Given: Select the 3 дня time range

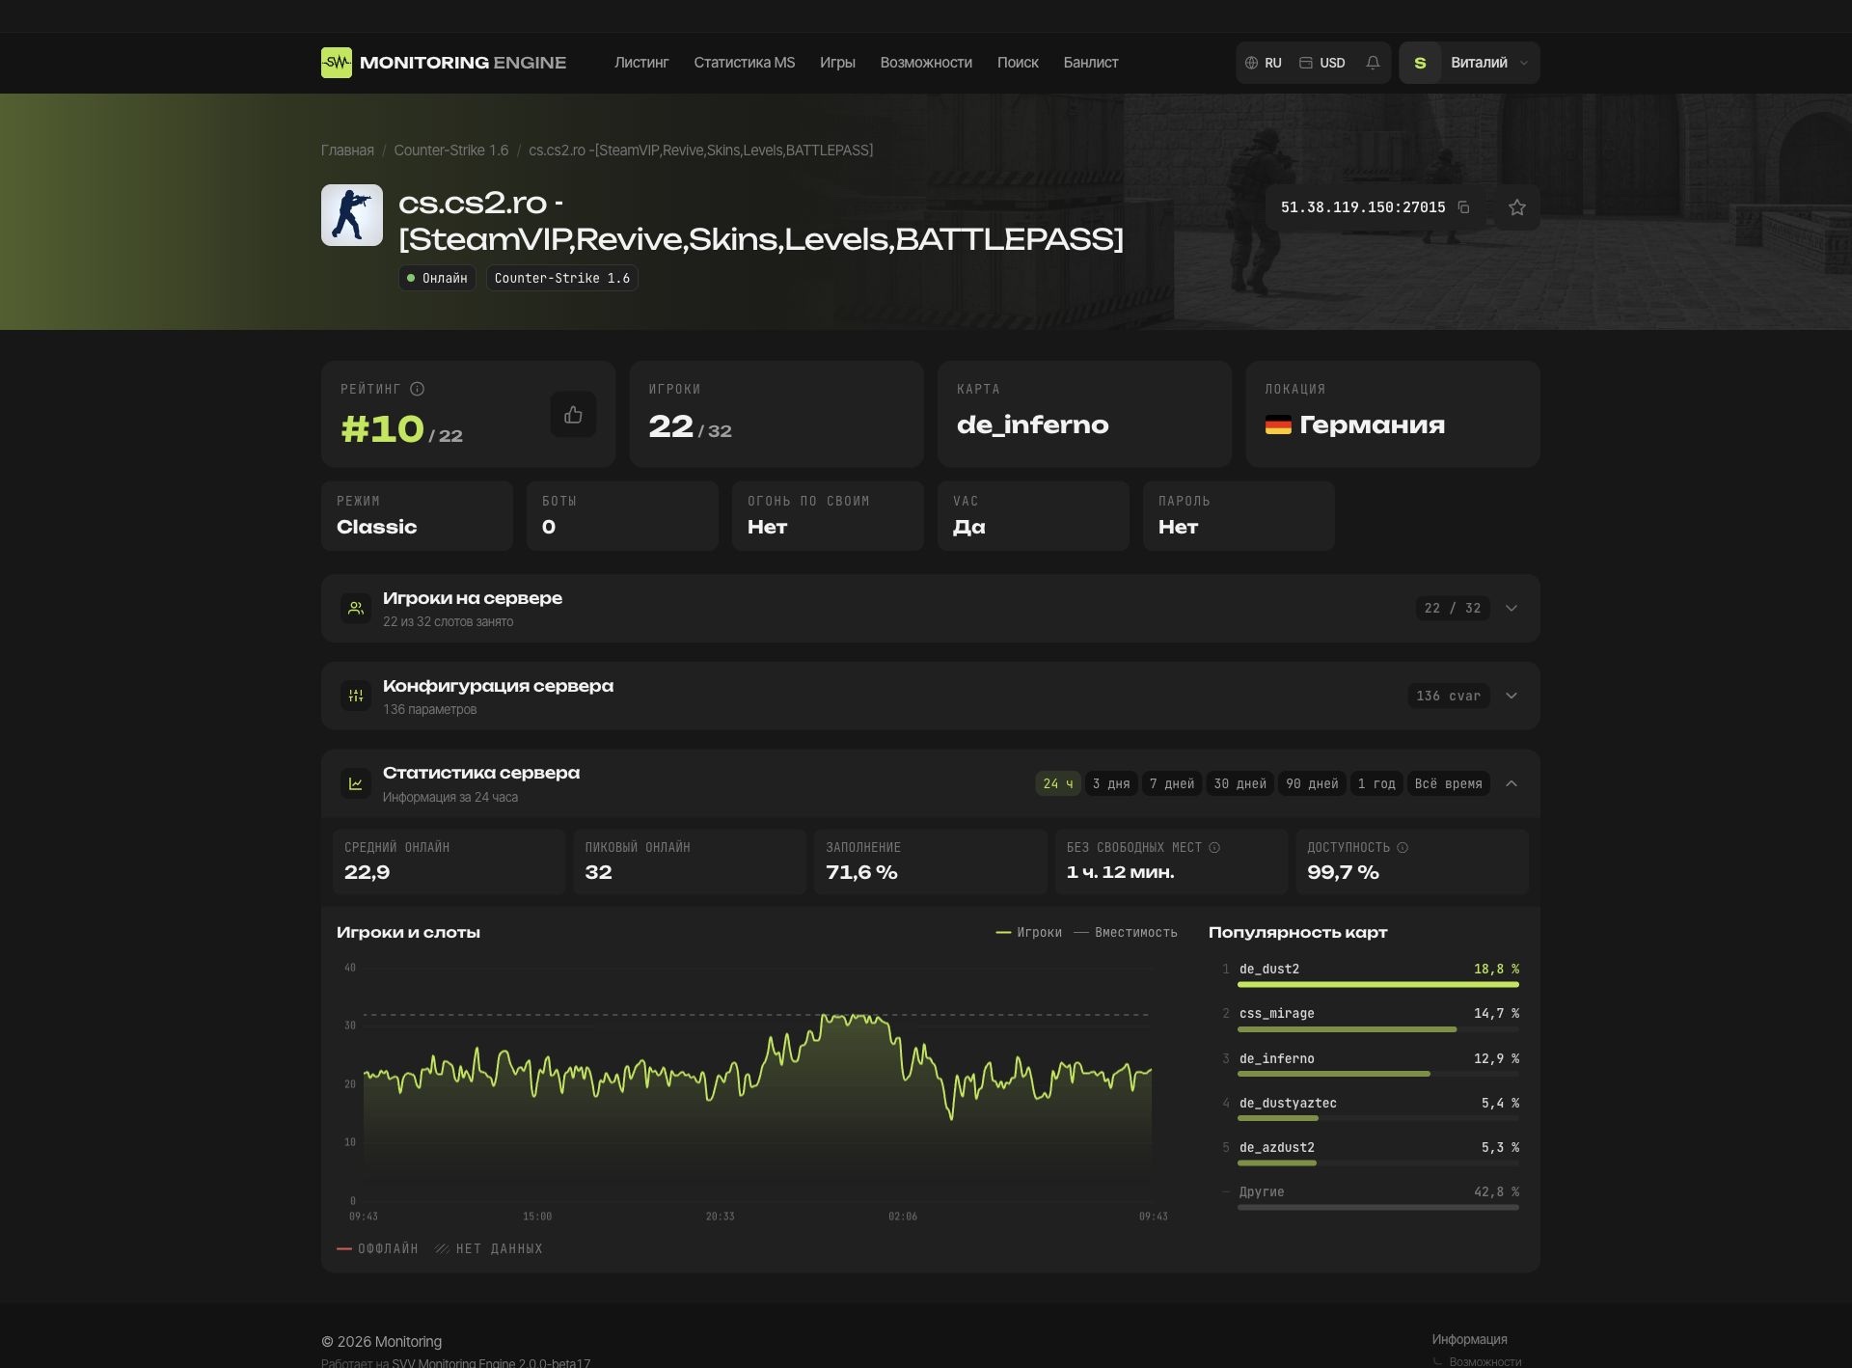Looking at the screenshot, I should pos(1111,783).
